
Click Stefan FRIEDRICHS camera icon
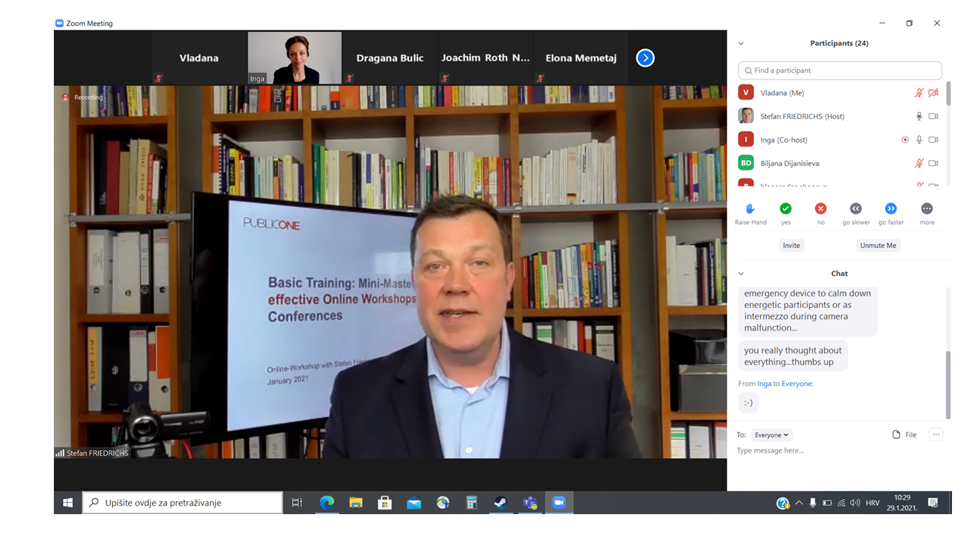pyautogui.click(x=934, y=116)
